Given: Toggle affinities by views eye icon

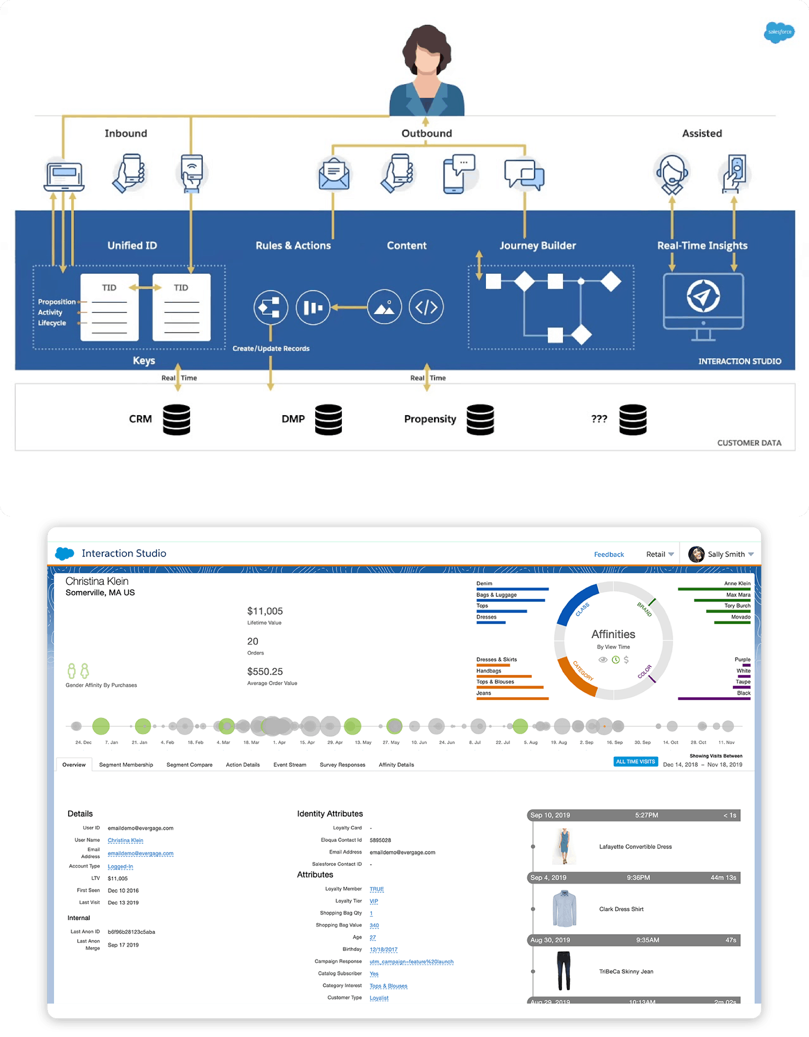Looking at the screenshot, I should [603, 660].
